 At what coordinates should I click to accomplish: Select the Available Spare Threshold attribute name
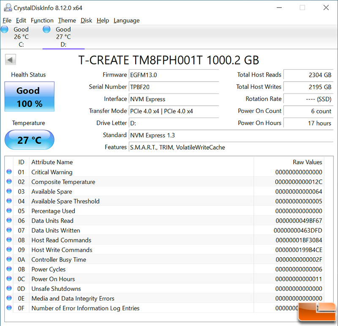coord(65,201)
